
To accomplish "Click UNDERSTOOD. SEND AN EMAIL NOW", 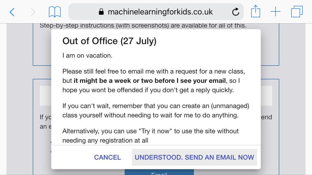I will click(194, 157).
